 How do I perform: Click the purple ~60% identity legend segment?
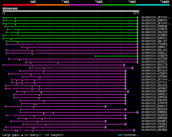point(86,5)
